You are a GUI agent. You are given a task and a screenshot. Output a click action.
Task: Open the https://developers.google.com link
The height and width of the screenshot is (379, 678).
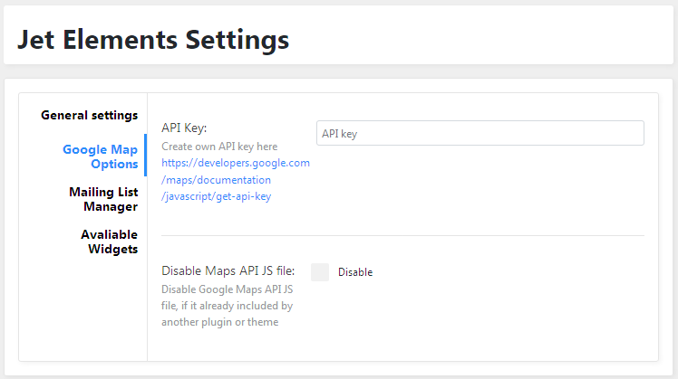click(x=236, y=163)
